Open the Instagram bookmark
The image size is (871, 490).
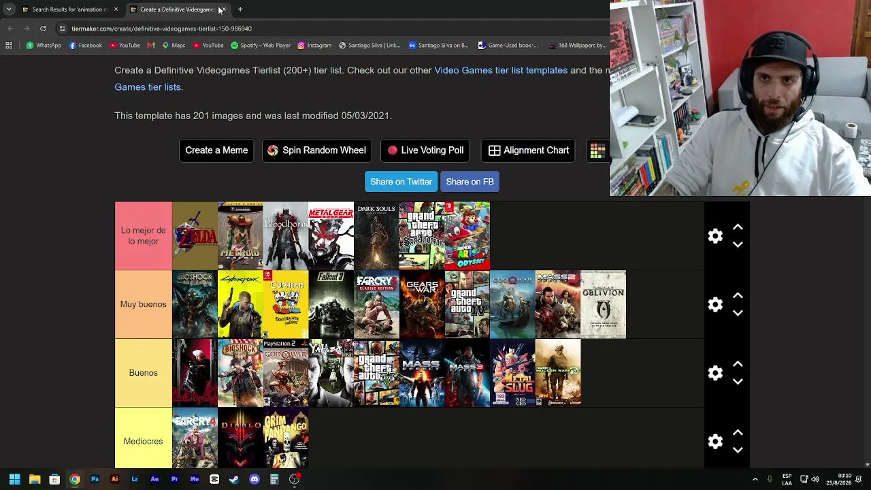pos(314,46)
